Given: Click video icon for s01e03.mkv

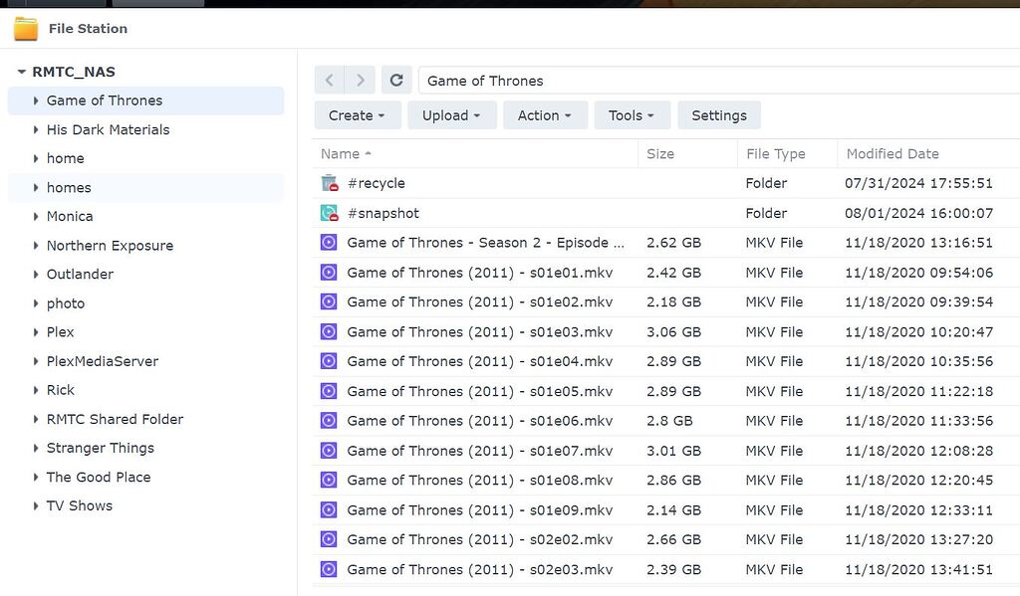Looking at the screenshot, I should [x=329, y=331].
